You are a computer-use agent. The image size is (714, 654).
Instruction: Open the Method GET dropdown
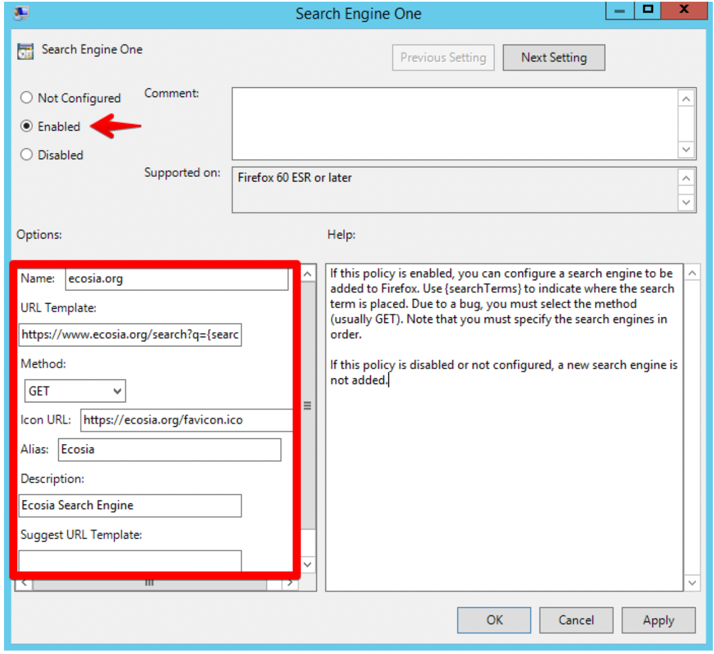(75, 391)
